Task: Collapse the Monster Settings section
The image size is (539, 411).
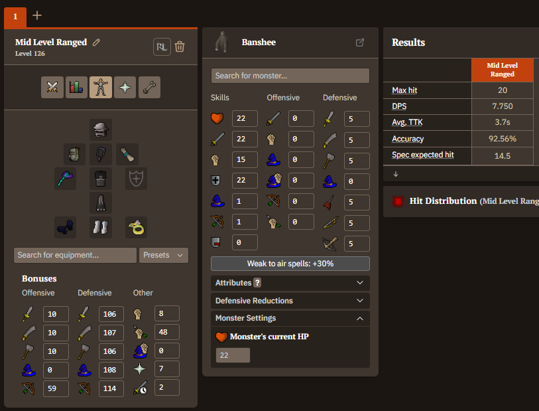Action: pyautogui.click(x=290, y=319)
